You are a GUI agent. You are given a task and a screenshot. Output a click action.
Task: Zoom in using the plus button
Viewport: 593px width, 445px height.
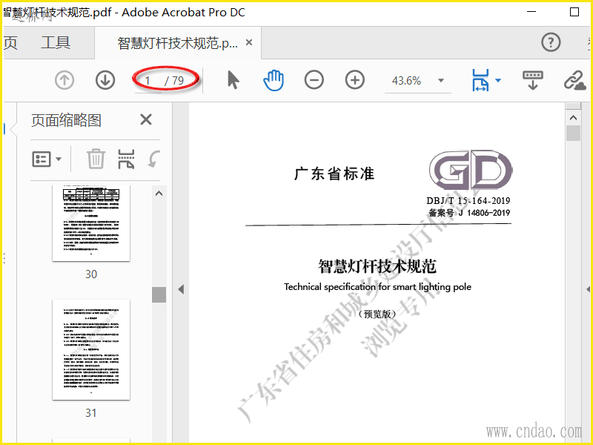pyautogui.click(x=355, y=80)
